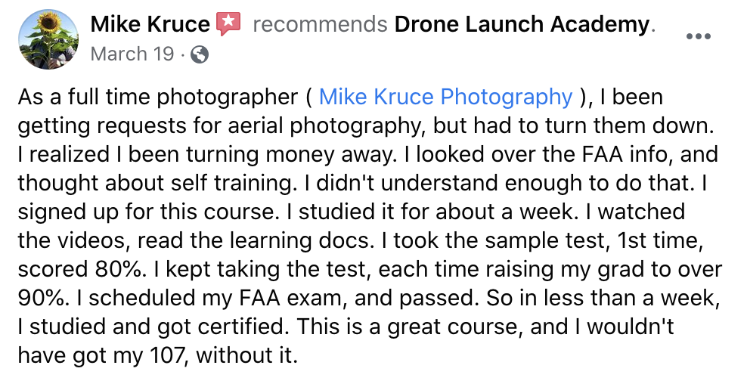Click the red star recommendation badge

click(x=228, y=23)
